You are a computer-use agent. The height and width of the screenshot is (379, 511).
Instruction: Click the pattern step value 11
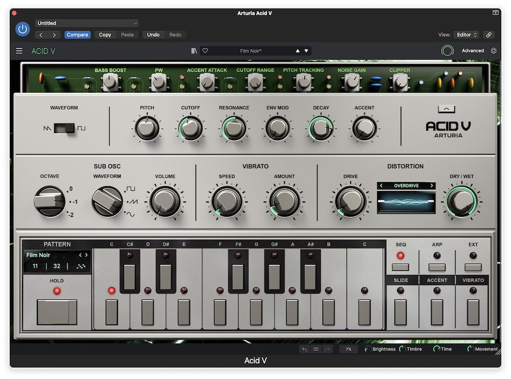[x=35, y=266]
